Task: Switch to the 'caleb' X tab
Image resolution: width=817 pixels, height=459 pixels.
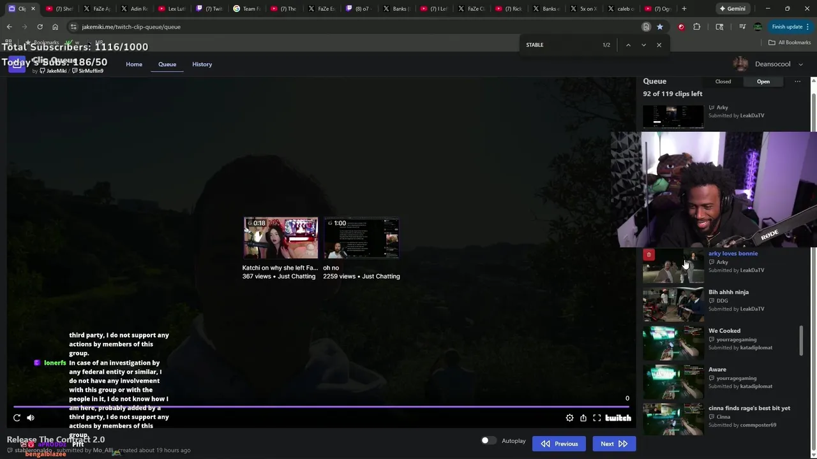Action: click(x=621, y=9)
